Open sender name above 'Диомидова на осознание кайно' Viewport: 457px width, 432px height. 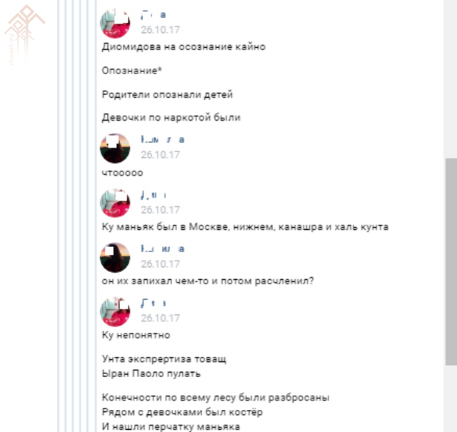coord(154,14)
